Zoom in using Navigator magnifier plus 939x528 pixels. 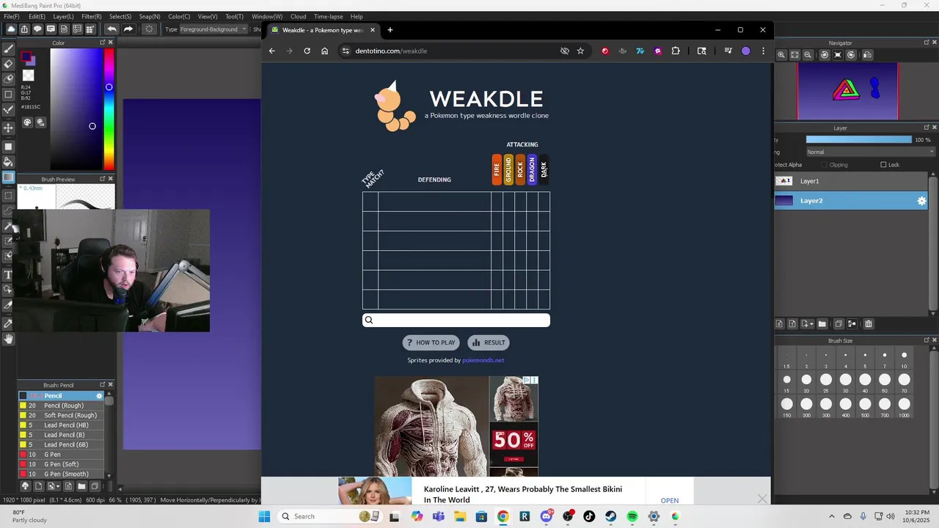(781, 55)
